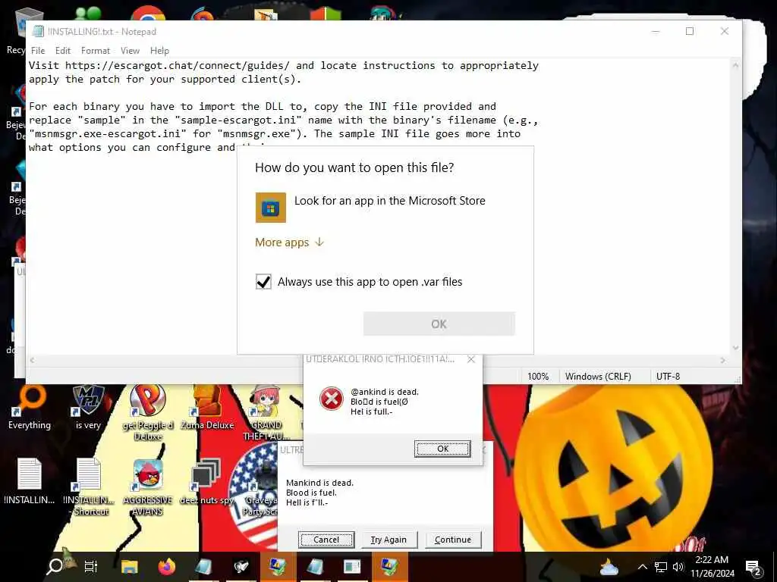The height and width of the screenshot is (582, 777).
Task: Click the red error icon in dialog
Action: click(332, 399)
